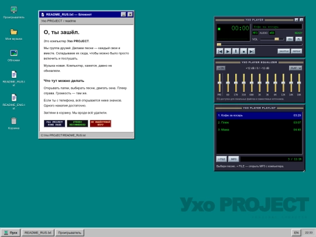The width and height of the screenshot is (316, 237).
Task: Click the 22:33 taskbar clock
Action: click(308, 233)
